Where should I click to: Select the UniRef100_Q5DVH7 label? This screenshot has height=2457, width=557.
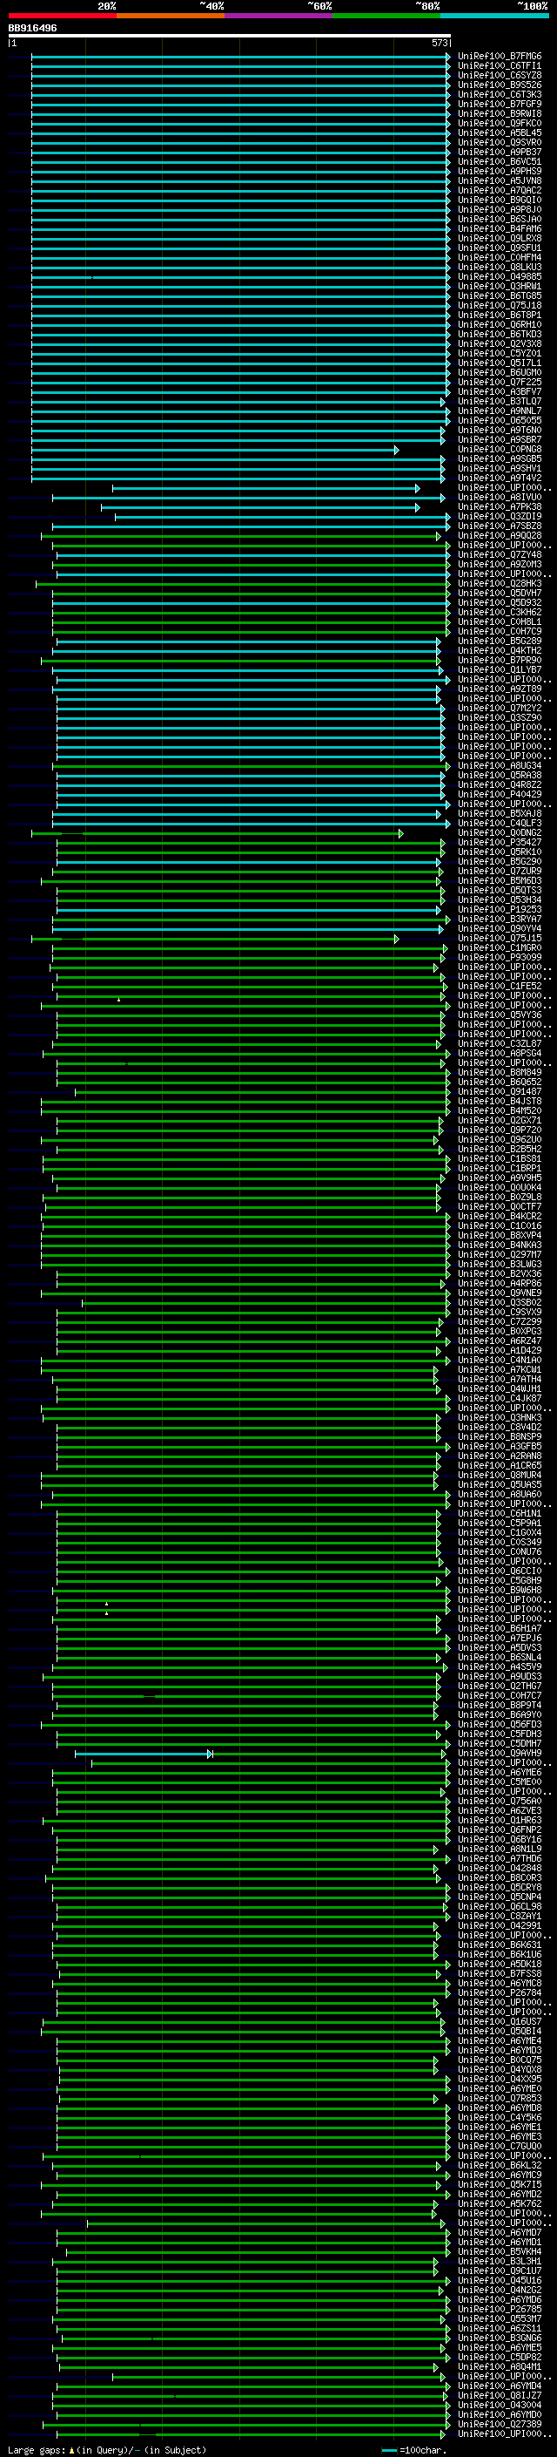point(499,594)
